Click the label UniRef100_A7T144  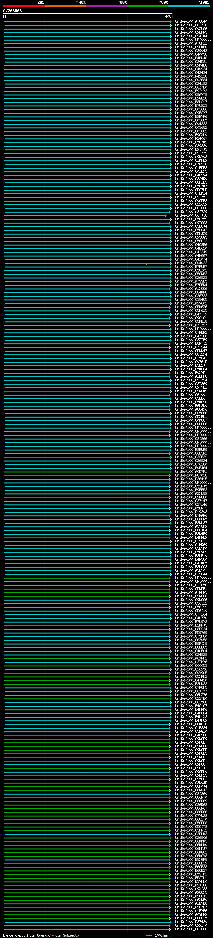coord(191,347)
